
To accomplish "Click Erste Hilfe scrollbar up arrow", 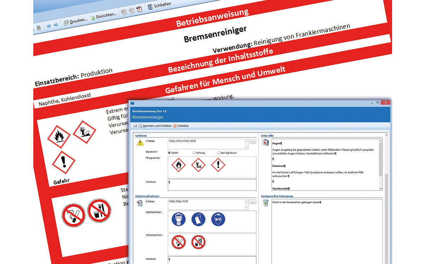I will (x=381, y=141).
